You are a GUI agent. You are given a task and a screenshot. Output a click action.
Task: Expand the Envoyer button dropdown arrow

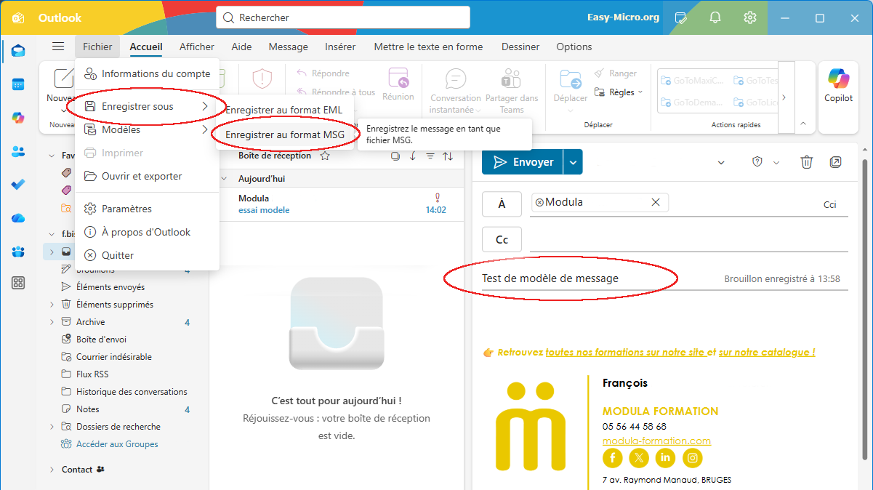[x=572, y=161]
